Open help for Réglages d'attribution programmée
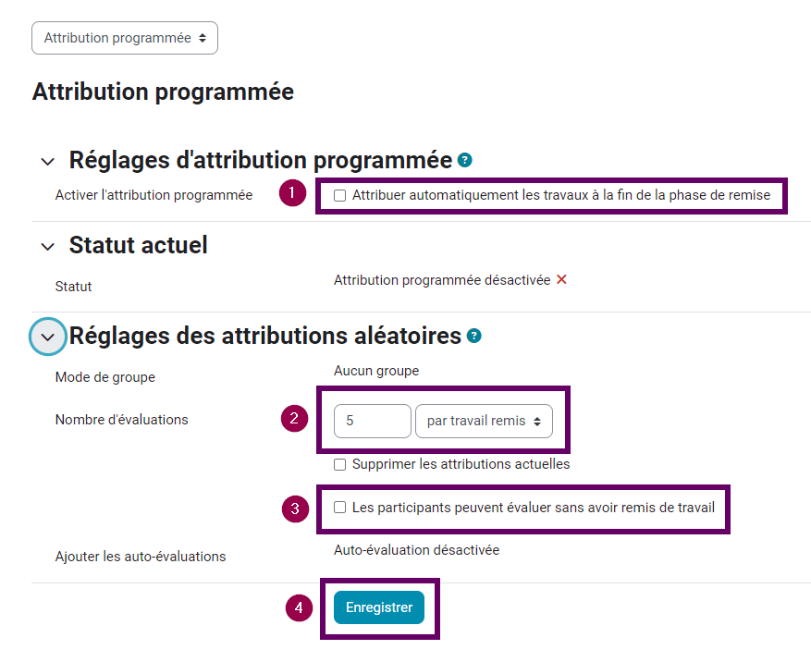The height and width of the screenshot is (662, 811). tap(464, 160)
